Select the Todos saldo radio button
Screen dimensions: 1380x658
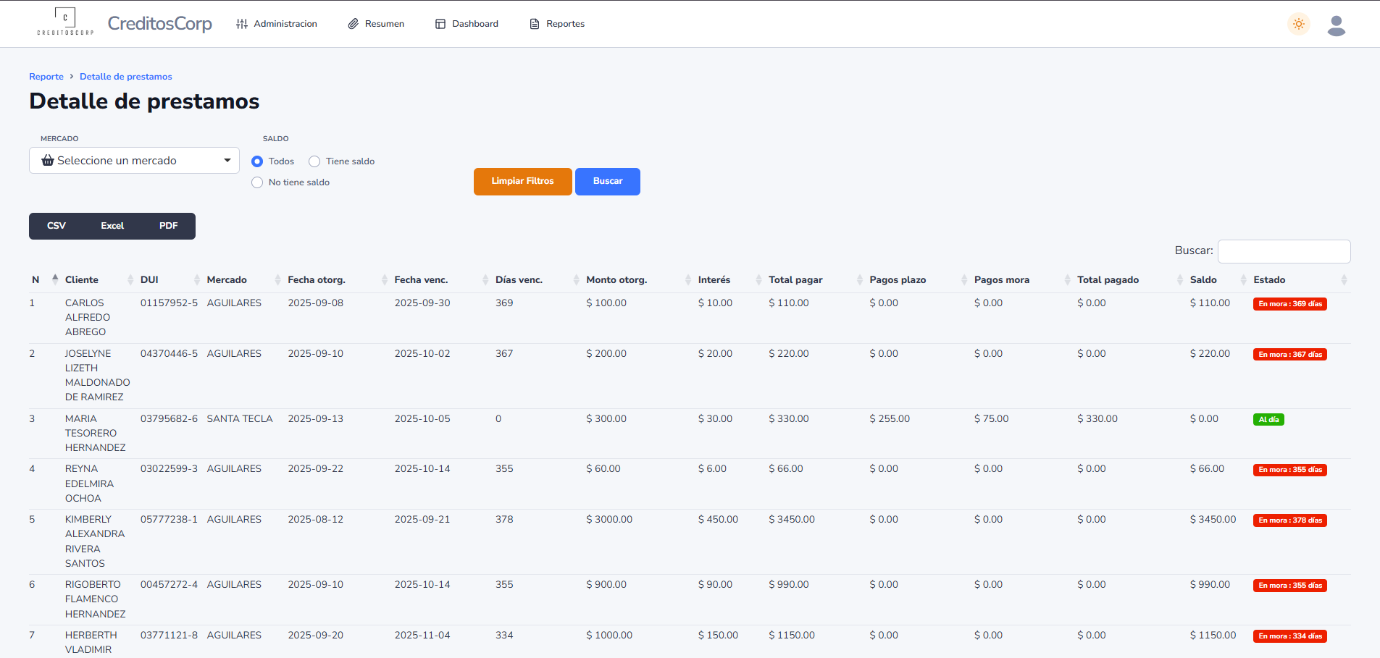click(x=257, y=161)
